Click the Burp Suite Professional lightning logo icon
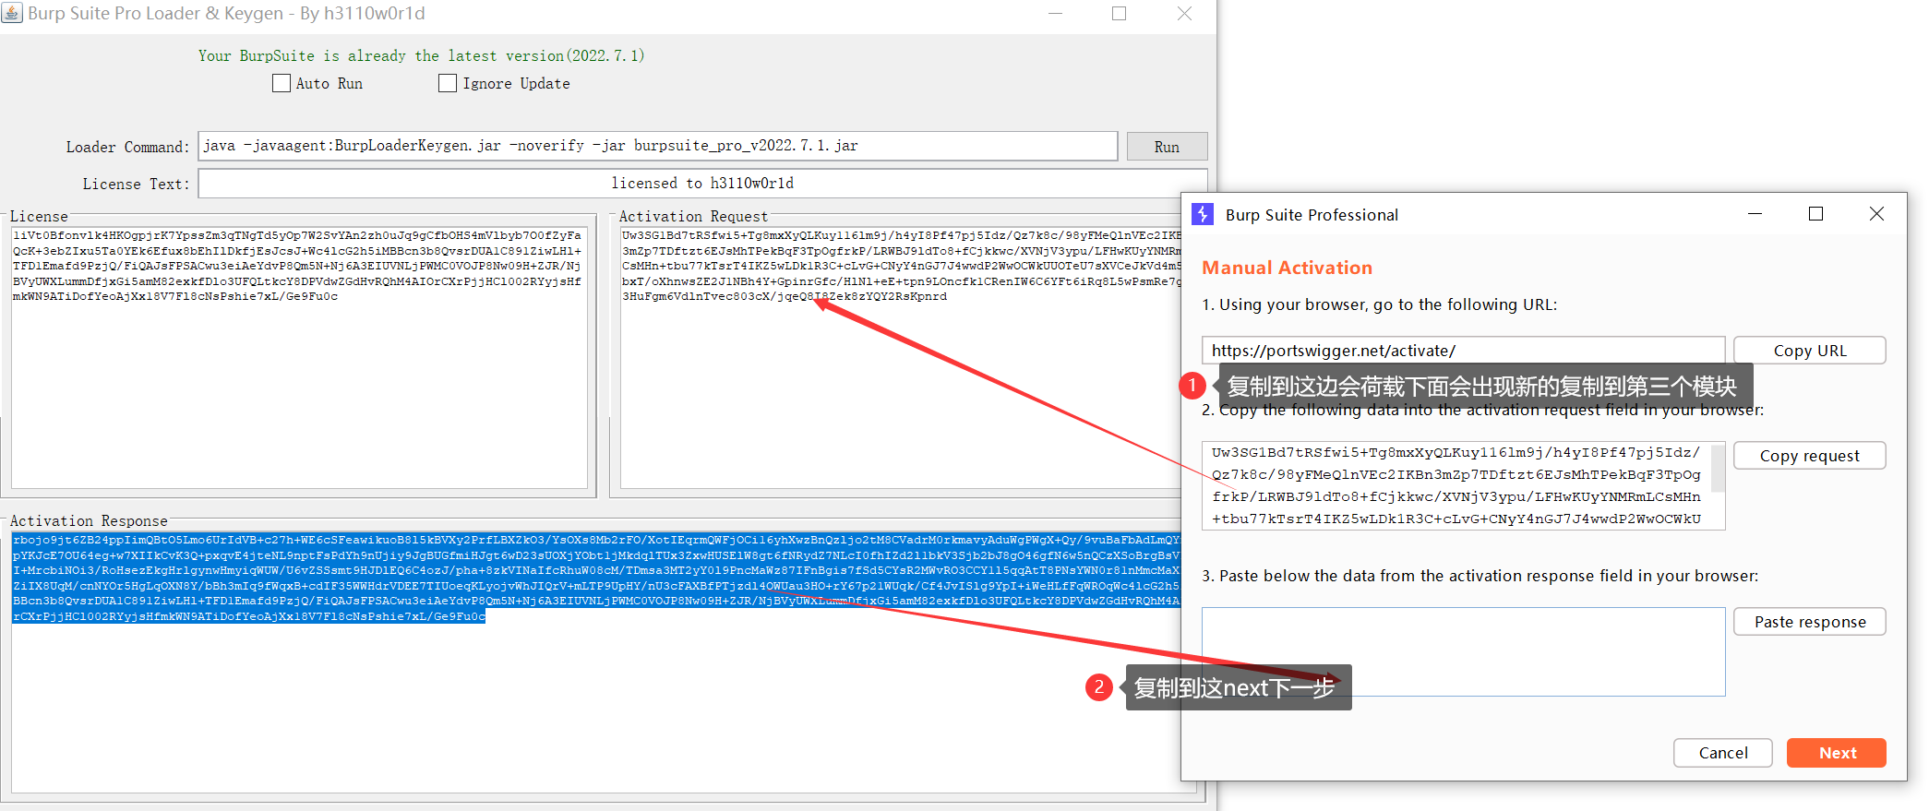1929x811 pixels. pos(1203,214)
